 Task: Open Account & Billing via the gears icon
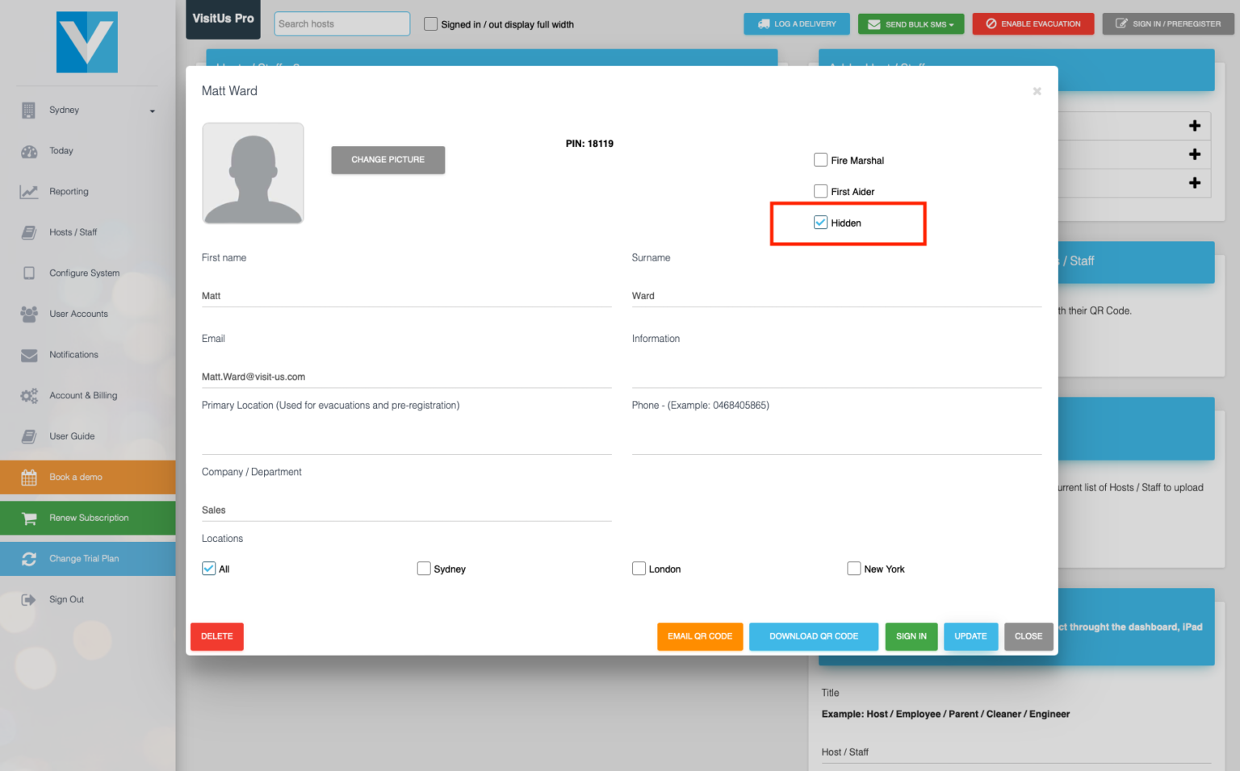(29, 395)
